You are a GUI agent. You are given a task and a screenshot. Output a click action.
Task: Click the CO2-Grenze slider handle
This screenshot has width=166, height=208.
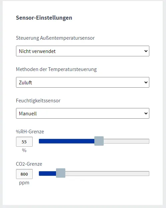click(61, 173)
